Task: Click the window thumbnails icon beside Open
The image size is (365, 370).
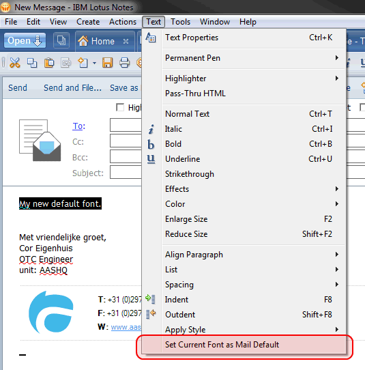Action: (61, 40)
